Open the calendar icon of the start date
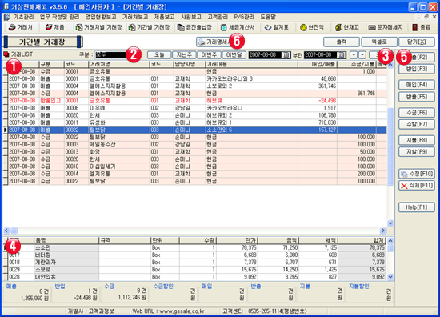Viewport: 440px width, 317px height. (286, 54)
